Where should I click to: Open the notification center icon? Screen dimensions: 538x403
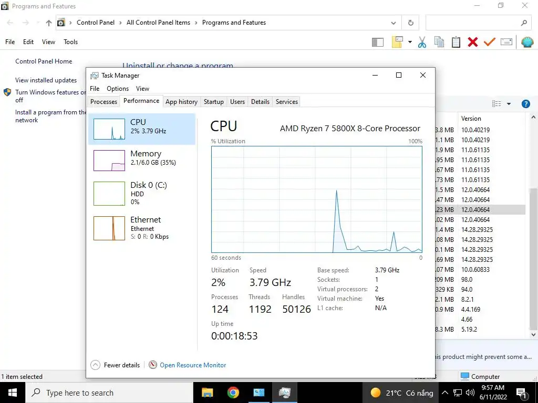click(x=522, y=393)
